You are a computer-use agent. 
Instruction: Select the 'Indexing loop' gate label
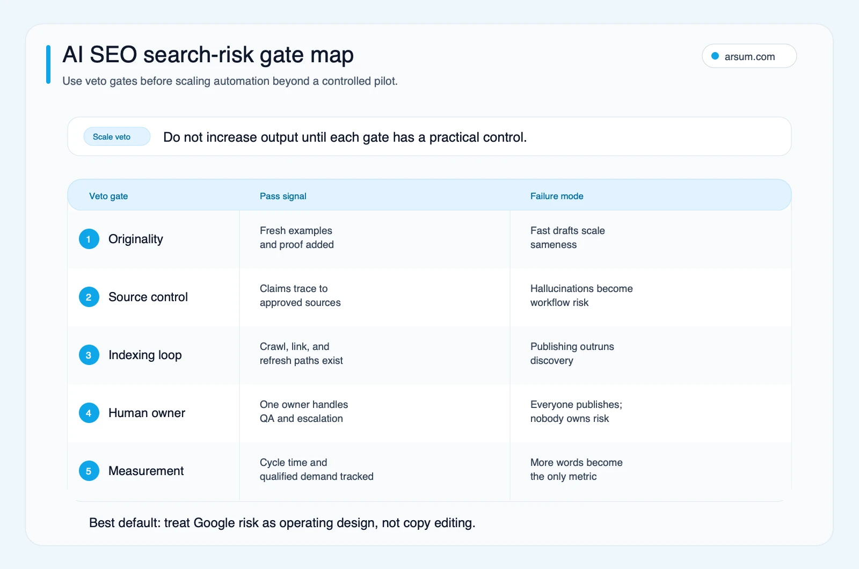145,355
